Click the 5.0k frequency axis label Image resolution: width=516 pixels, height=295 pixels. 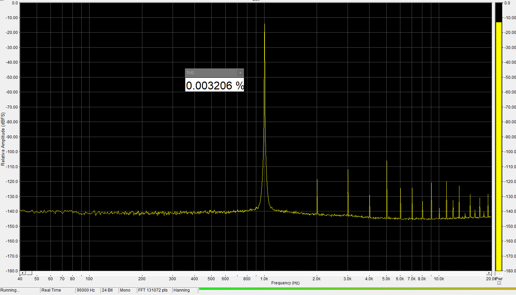coord(386,279)
